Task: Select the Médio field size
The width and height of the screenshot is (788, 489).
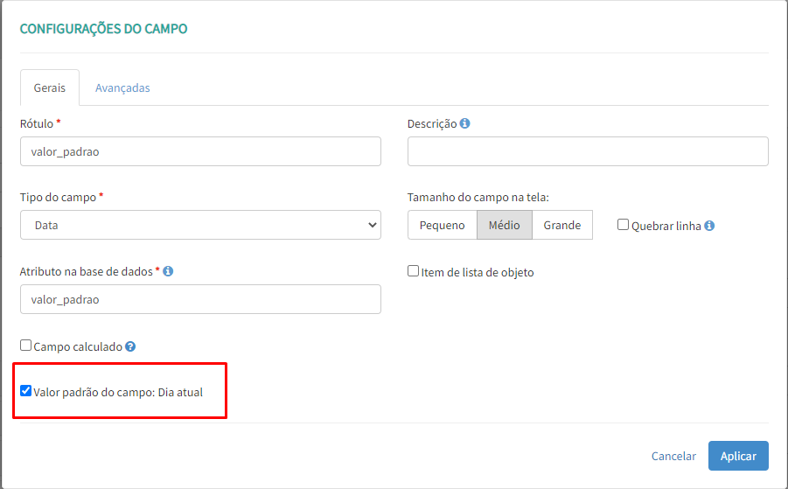Action: click(505, 225)
